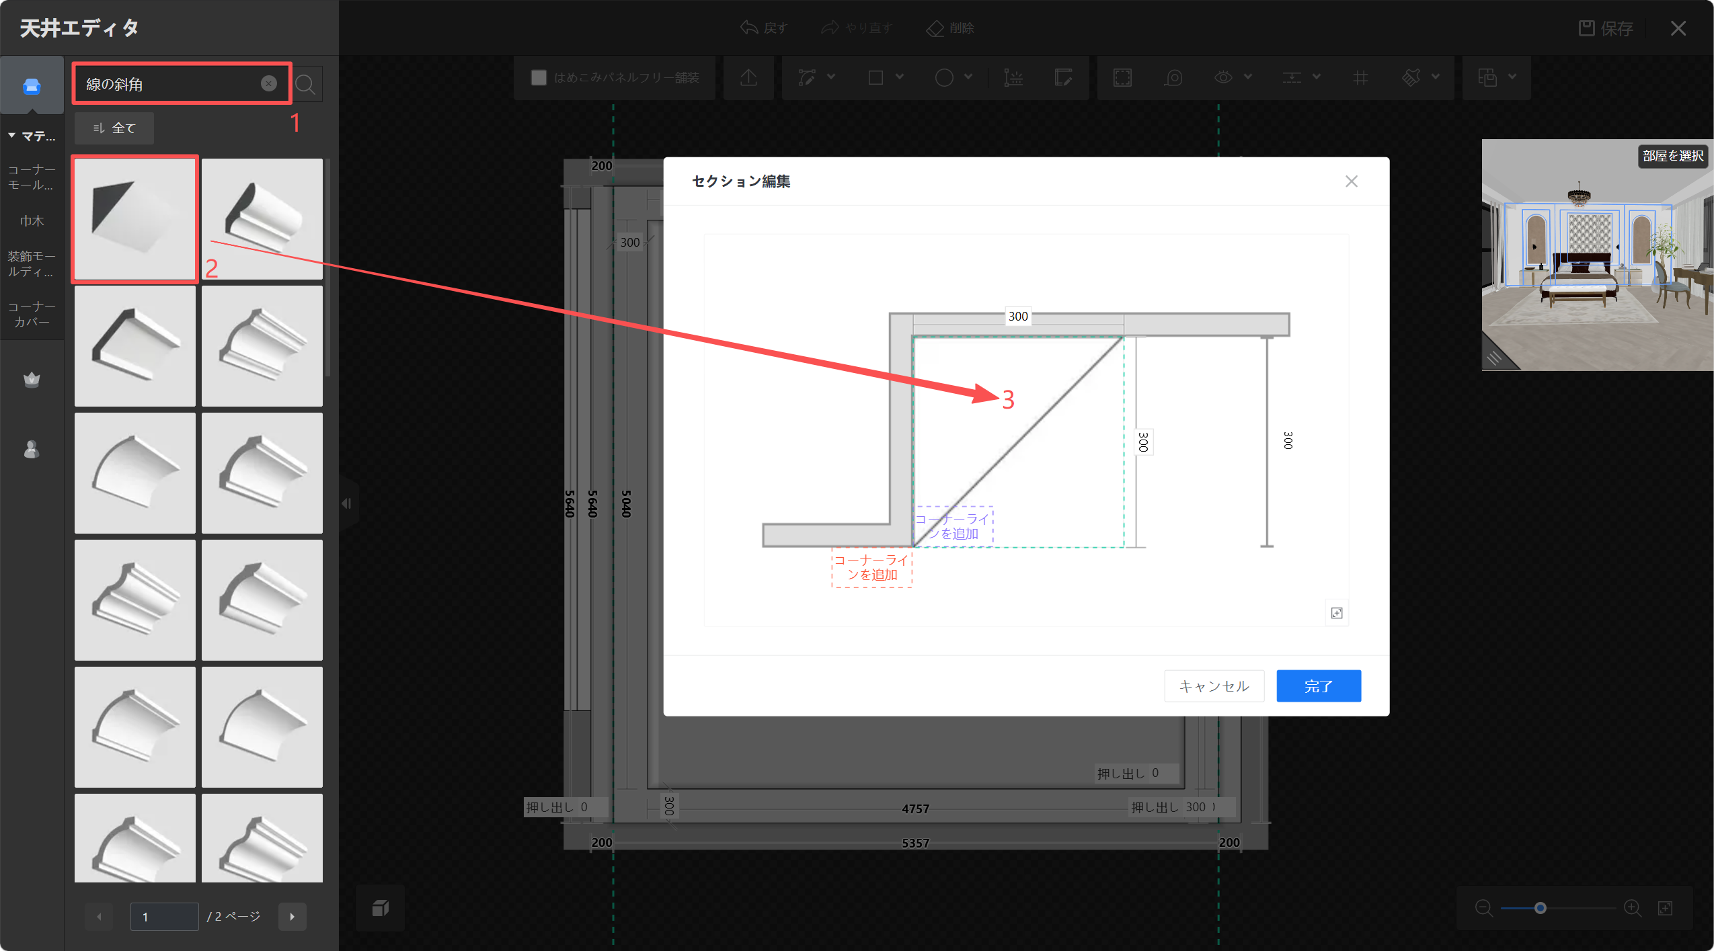Open the polyline tool dropdown arrow
Screen dimensions: 1714x951
pyautogui.click(x=831, y=77)
